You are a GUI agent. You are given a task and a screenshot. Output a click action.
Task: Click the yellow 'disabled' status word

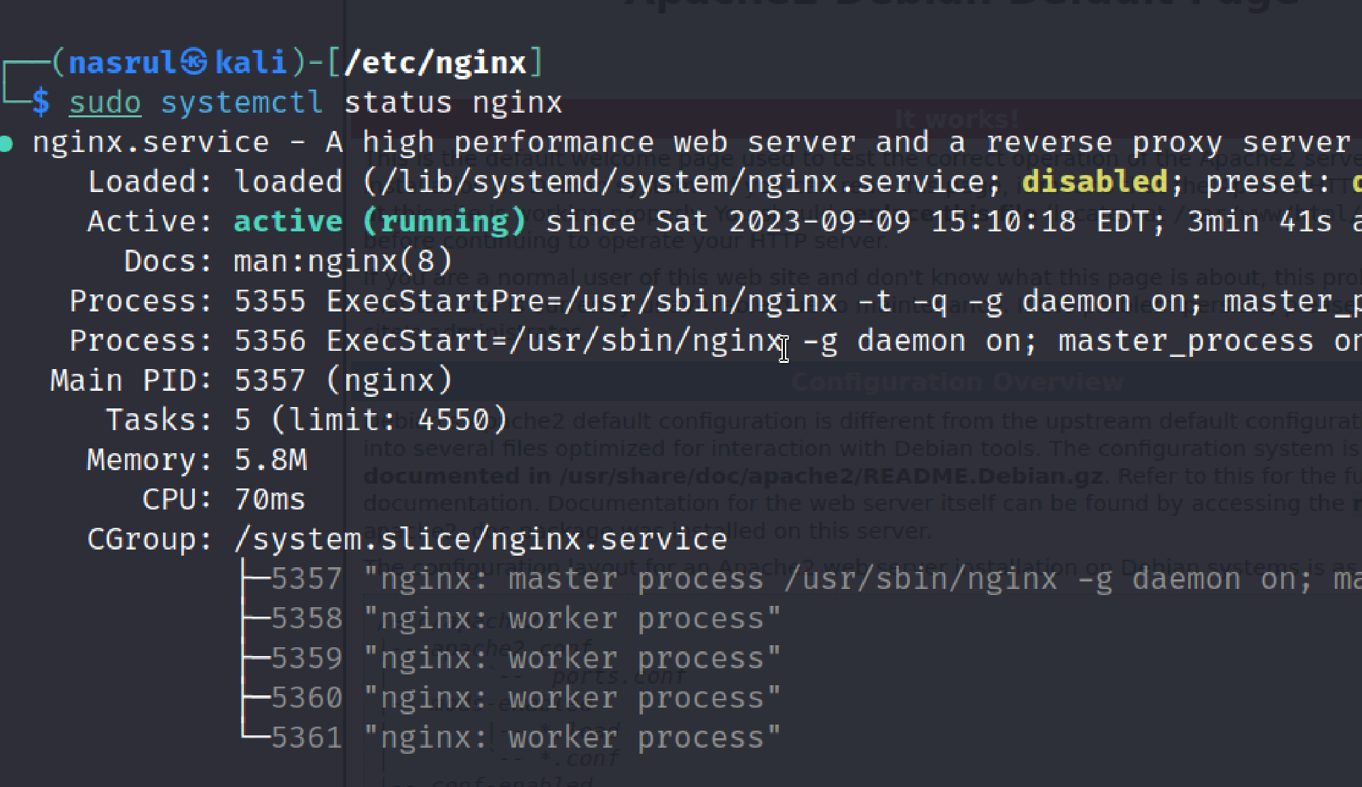[1094, 182]
